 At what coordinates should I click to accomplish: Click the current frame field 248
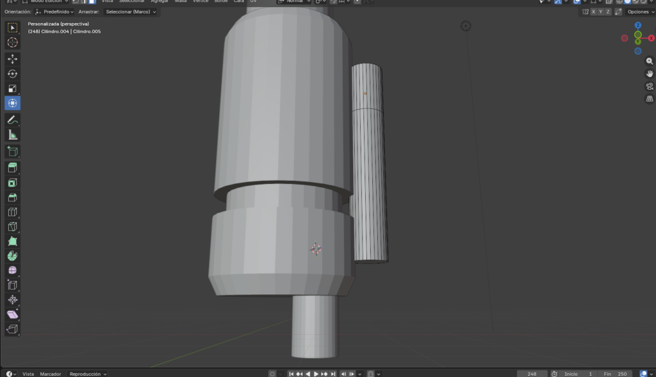[x=532, y=374]
